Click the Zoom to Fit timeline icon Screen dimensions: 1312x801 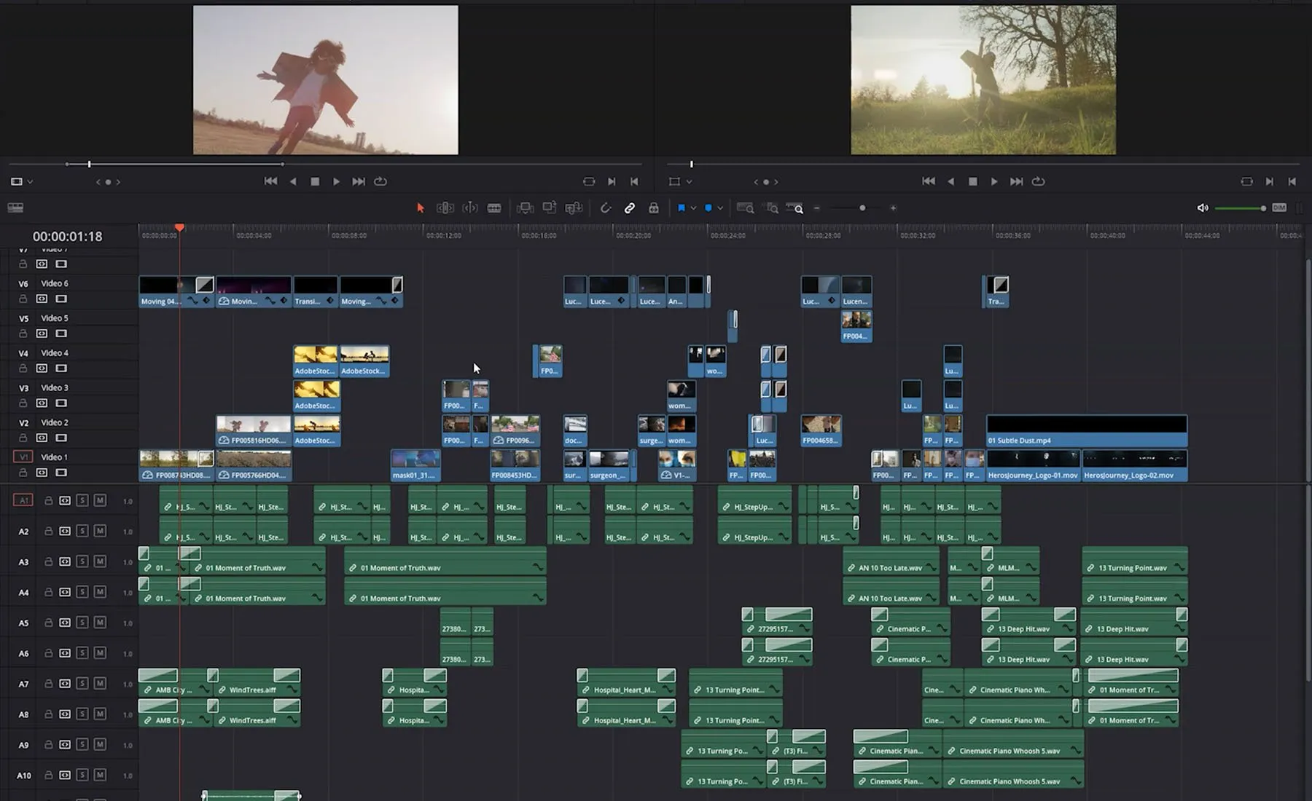tap(745, 208)
